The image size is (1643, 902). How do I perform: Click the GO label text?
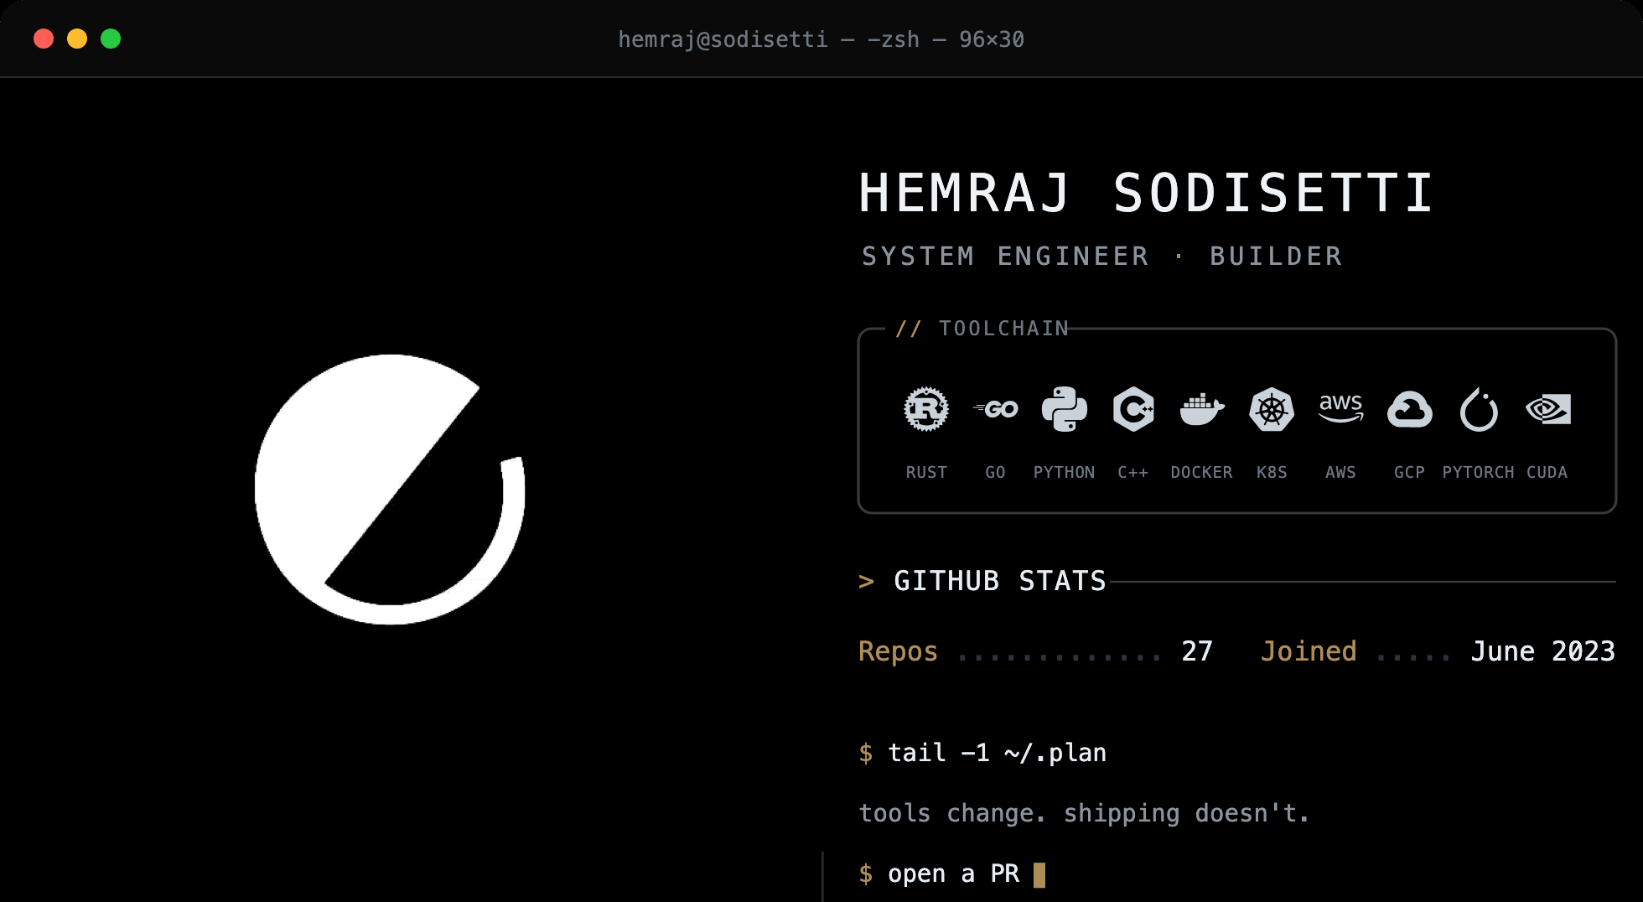pyautogui.click(x=995, y=472)
